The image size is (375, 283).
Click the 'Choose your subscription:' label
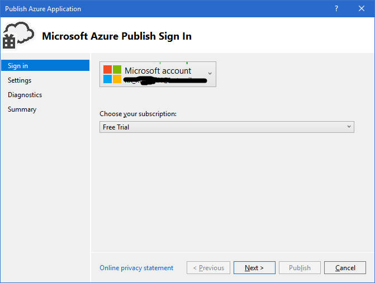pos(138,114)
